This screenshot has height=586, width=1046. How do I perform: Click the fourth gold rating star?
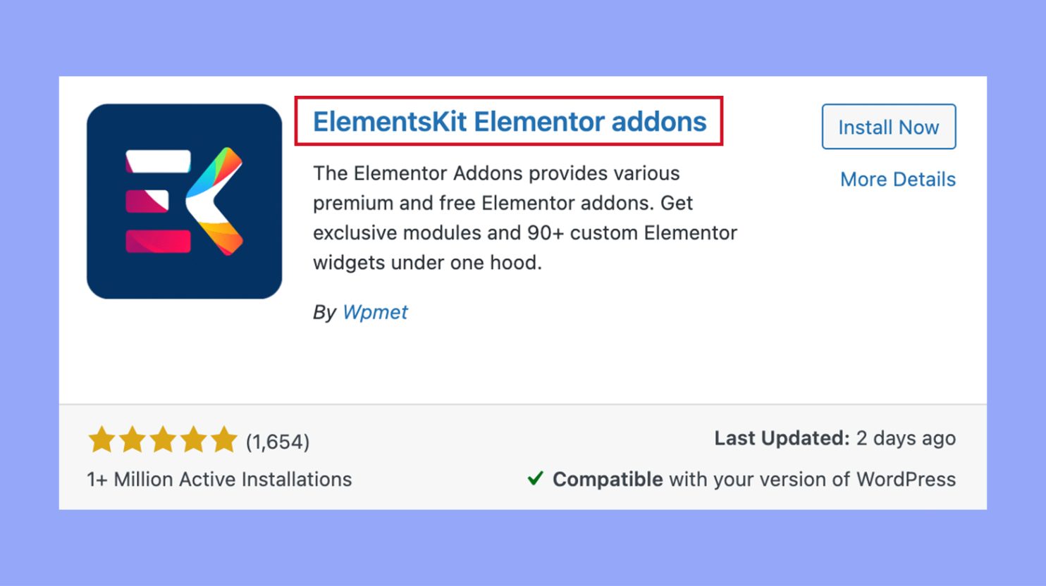(x=193, y=440)
